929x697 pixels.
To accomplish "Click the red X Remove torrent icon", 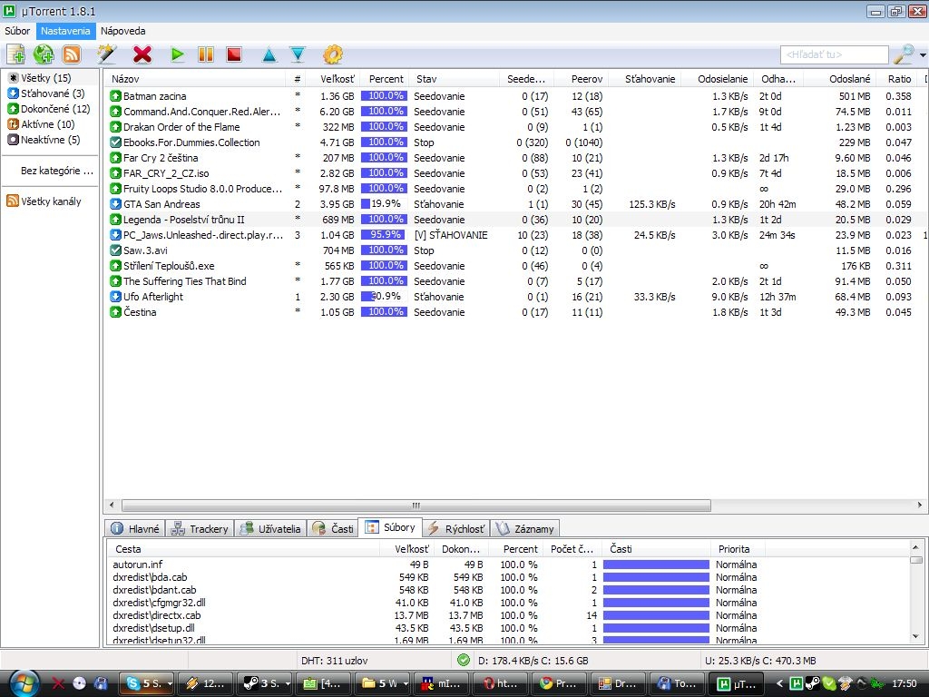I will [x=142, y=54].
